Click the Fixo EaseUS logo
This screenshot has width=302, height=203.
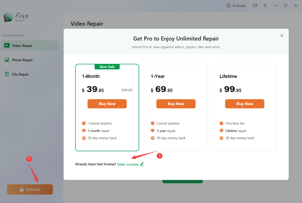16,17
